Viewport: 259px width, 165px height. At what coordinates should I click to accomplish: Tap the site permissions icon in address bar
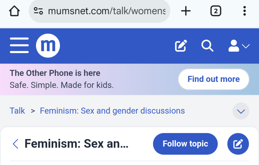38,11
